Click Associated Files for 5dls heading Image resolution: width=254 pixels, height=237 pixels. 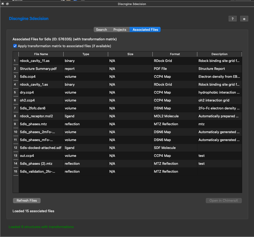coord(65,39)
